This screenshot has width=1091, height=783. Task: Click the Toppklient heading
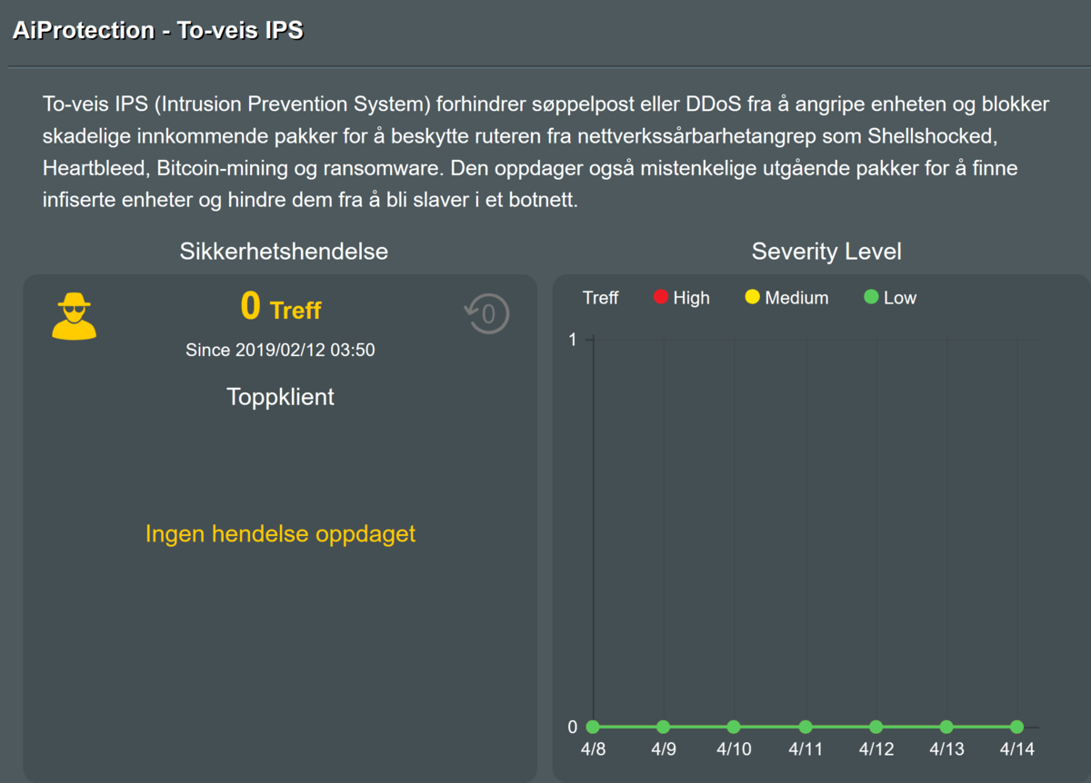click(280, 397)
